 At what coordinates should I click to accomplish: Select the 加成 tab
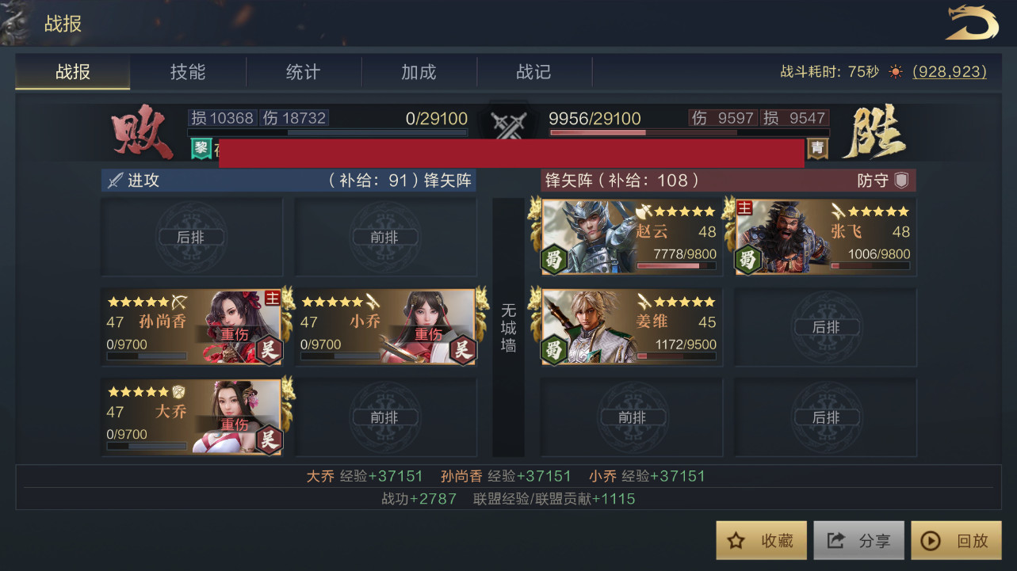[x=419, y=72]
